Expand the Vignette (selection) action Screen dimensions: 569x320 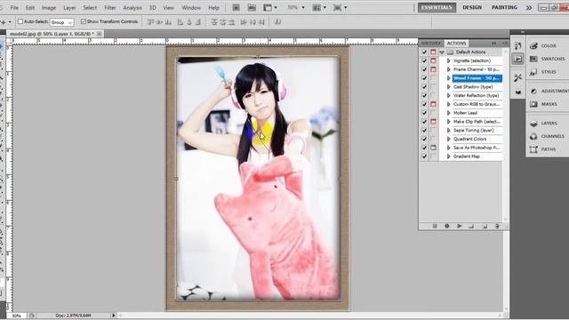click(448, 60)
